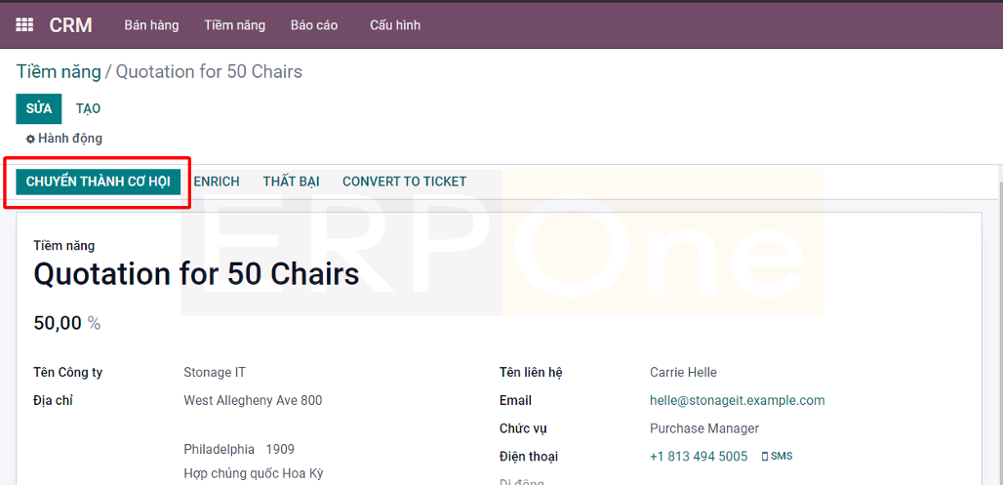Viewport: 1003px width, 485px height.
Task: Click the THẤT BẠI button
Action: (x=291, y=182)
